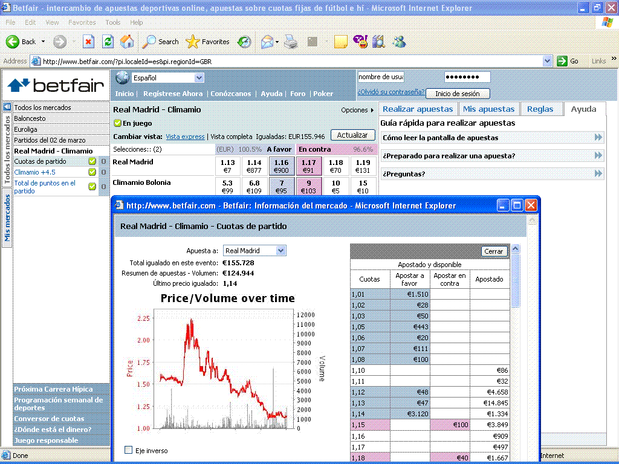Open the ¿Olvidó su contraseña? link

coord(391,92)
